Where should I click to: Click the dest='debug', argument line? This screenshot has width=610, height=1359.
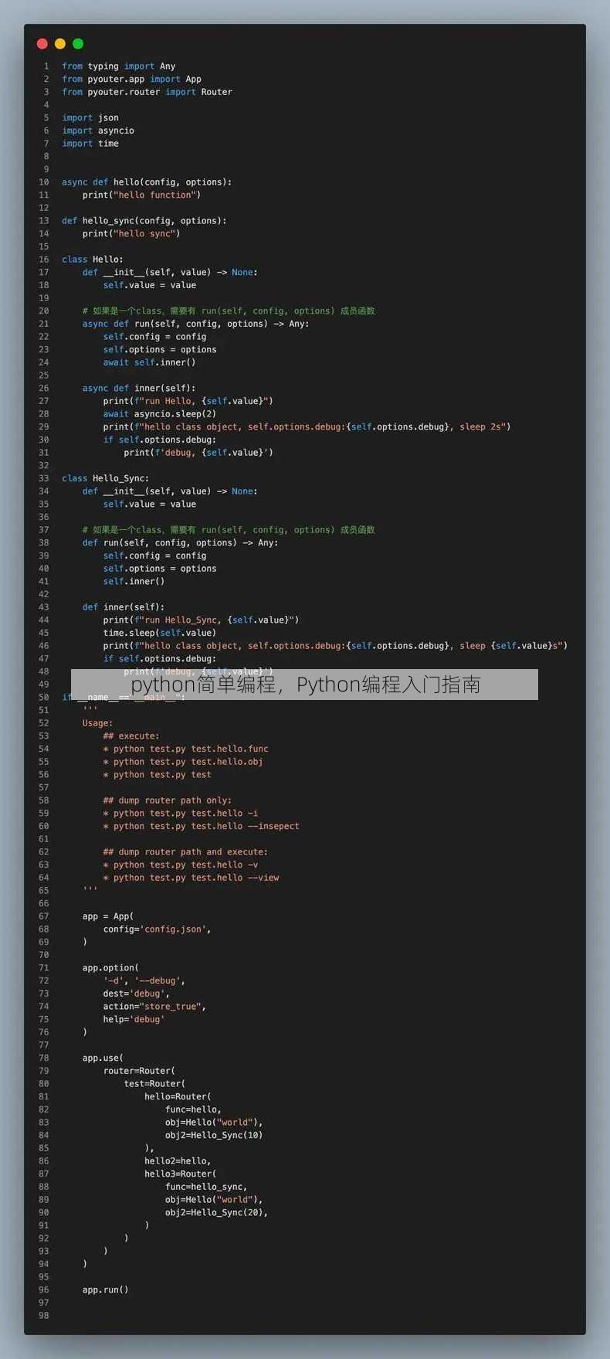[137, 994]
